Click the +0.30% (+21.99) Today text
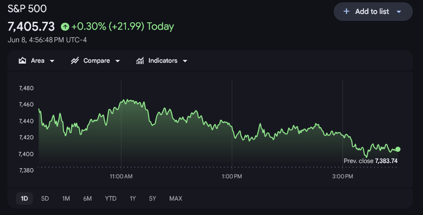 click(x=123, y=26)
